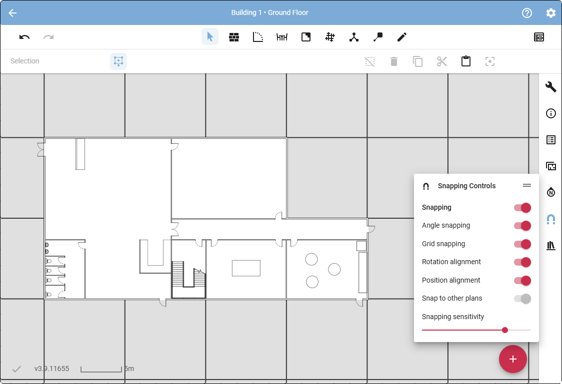Open the library books icon
The image size is (562, 384).
coord(551,245)
